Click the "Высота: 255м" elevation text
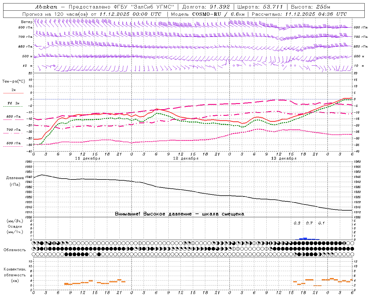Image resolution: width=369 pixels, height=295 pixels. pos(310,7)
